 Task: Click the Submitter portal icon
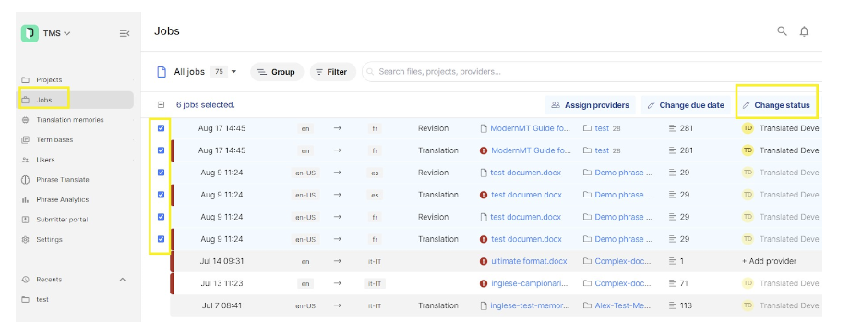point(25,220)
